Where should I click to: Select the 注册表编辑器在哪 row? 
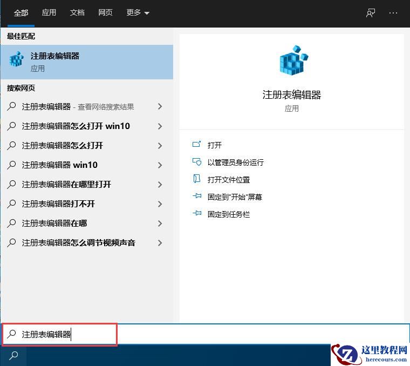[86, 223]
